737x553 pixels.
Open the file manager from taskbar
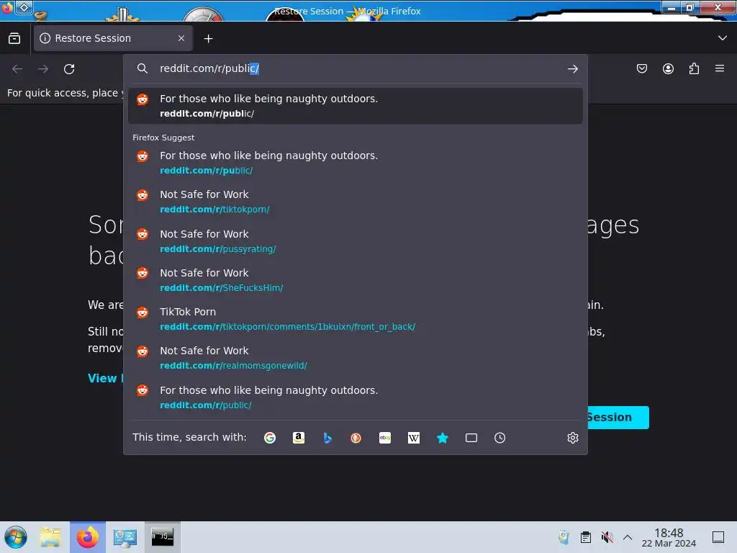pos(50,537)
